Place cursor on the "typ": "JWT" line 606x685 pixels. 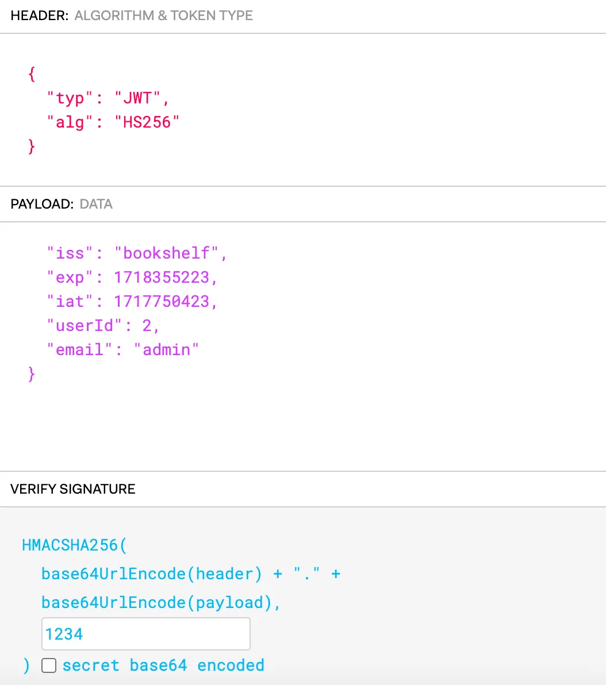[108, 98]
